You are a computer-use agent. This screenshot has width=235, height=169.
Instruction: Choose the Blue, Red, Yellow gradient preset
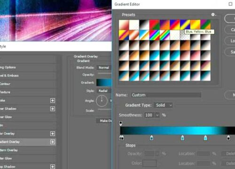(175, 24)
